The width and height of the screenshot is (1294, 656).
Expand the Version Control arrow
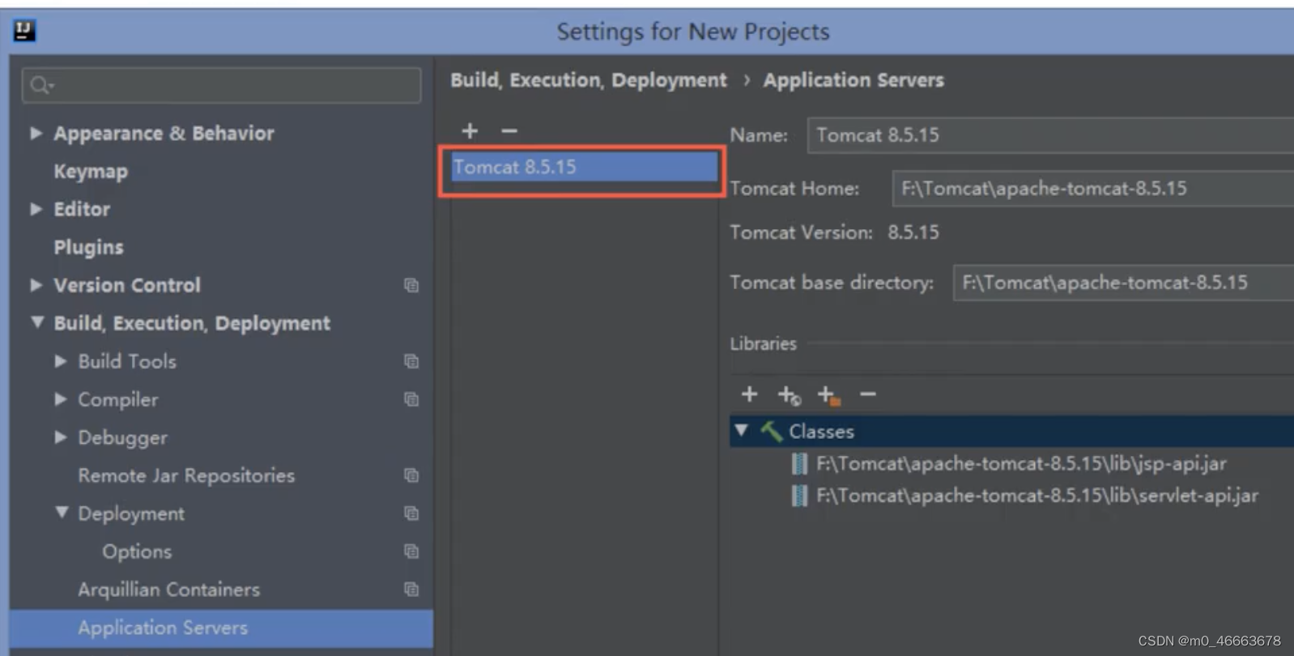coord(36,285)
